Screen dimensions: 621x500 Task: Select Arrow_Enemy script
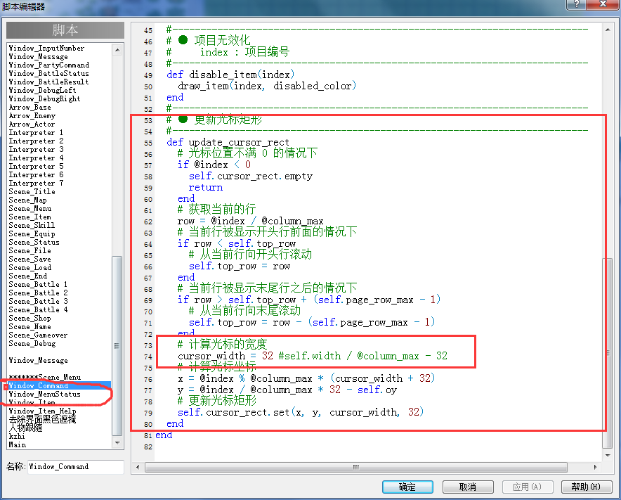point(32,115)
